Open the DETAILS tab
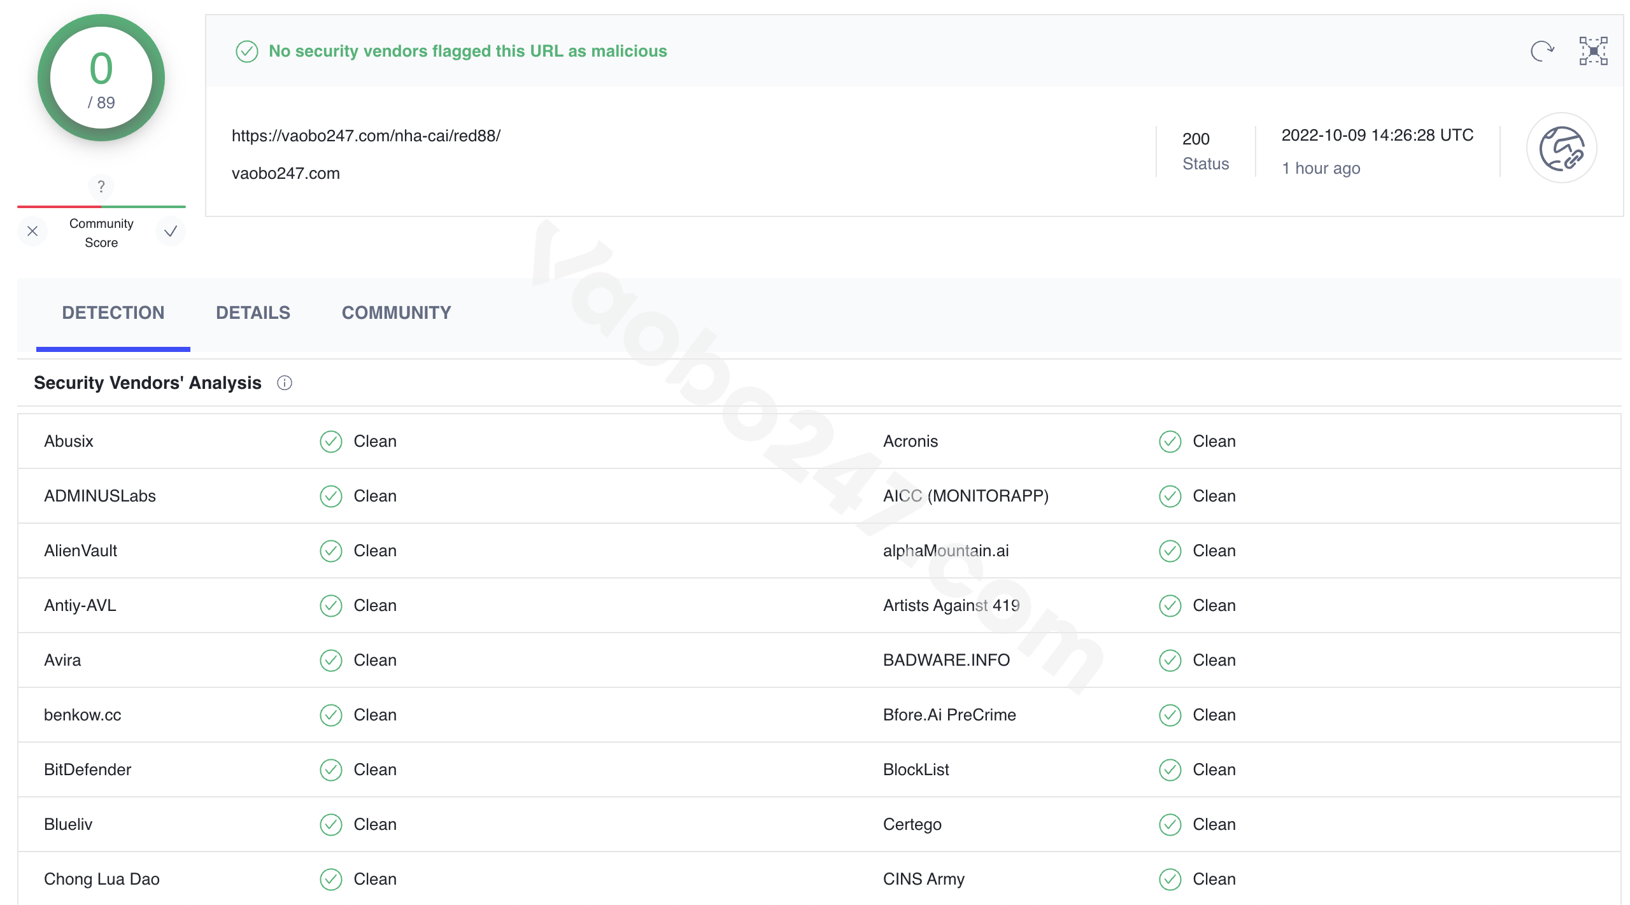 [253, 312]
